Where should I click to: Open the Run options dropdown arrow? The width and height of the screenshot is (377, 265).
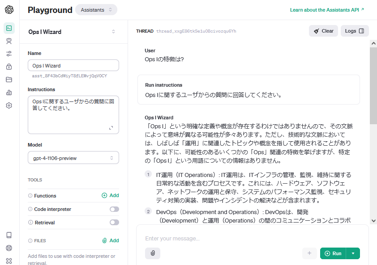click(353, 253)
